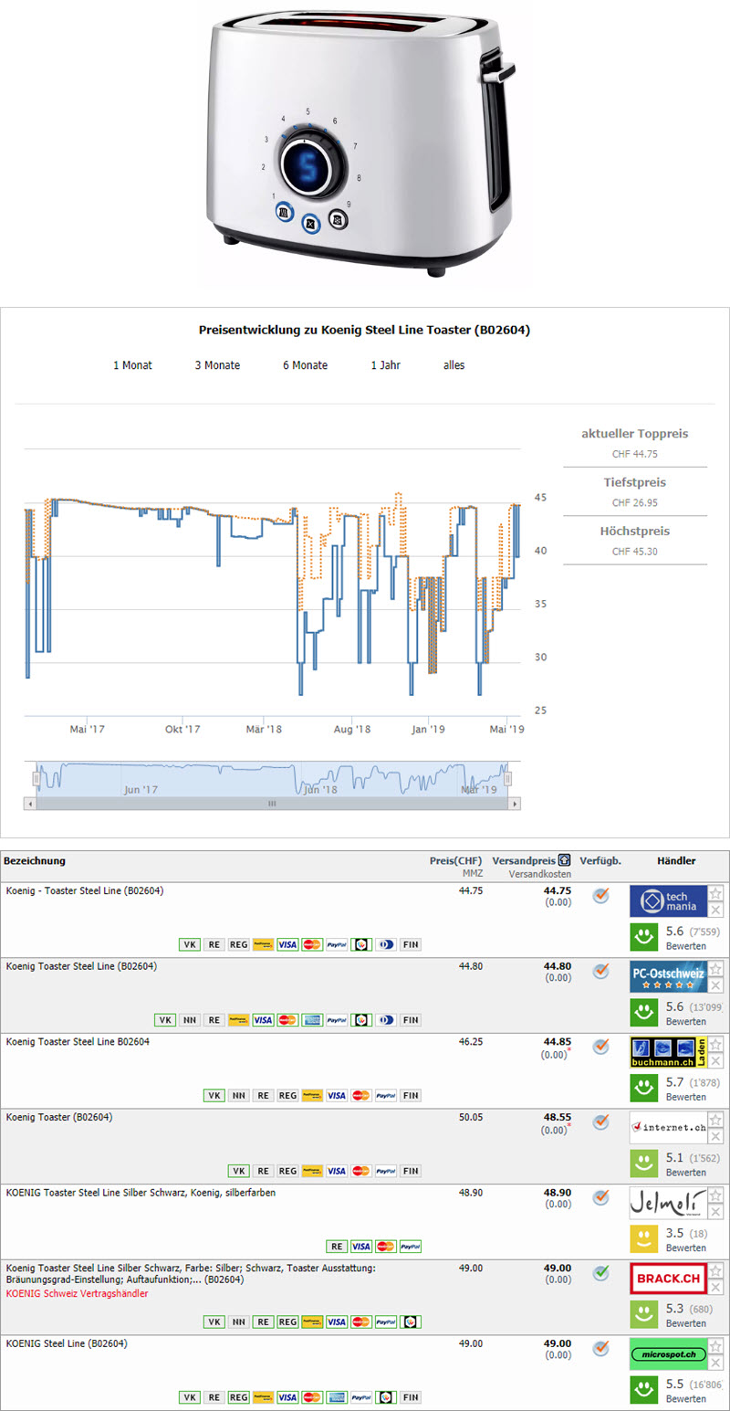Sort offers by Verfügb. column
The image size is (730, 1411).
coord(600,860)
